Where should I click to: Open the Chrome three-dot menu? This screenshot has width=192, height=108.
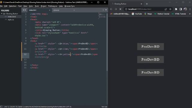(190, 9)
